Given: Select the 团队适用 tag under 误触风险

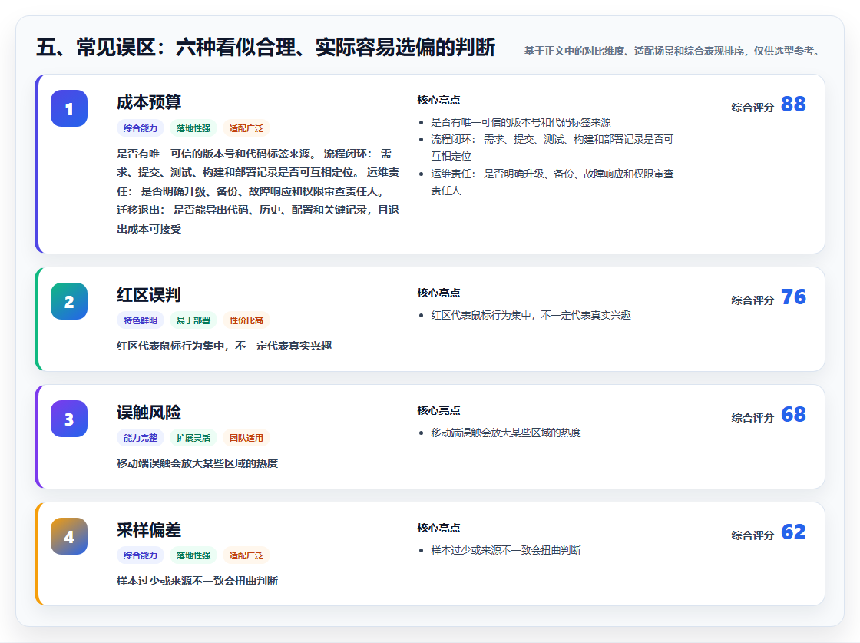Looking at the screenshot, I should coord(246,438).
